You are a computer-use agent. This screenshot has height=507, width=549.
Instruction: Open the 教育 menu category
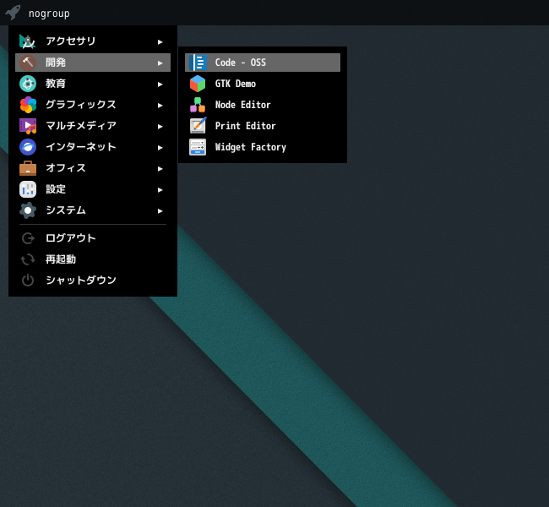click(93, 84)
